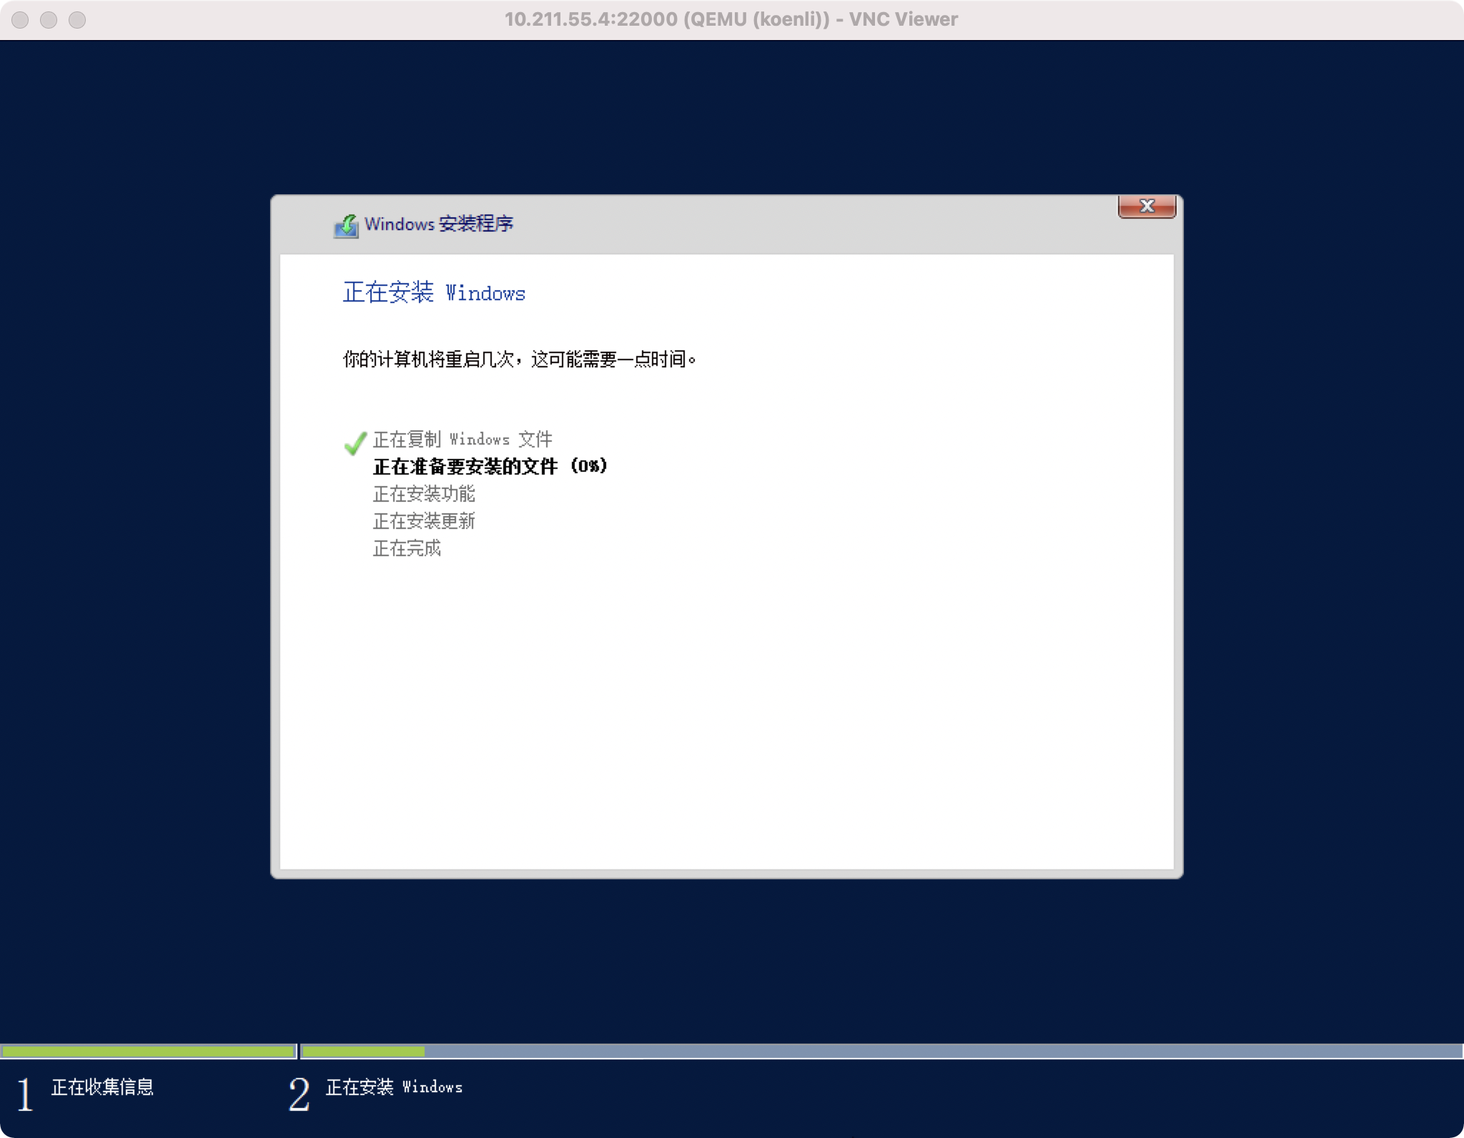Click the partial progress bar for step 2
The height and width of the screenshot is (1138, 1464).
tap(363, 1051)
